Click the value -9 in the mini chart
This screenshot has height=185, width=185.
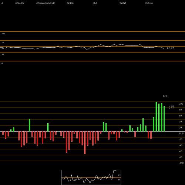pyautogui.click(x=119, y=180)
